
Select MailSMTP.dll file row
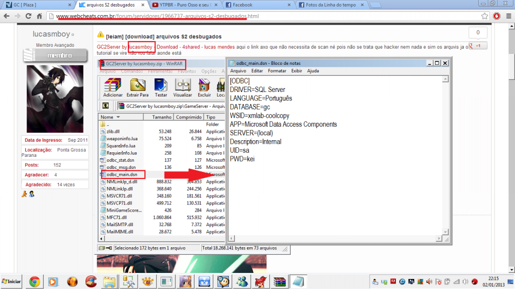(x=161, y=225)
